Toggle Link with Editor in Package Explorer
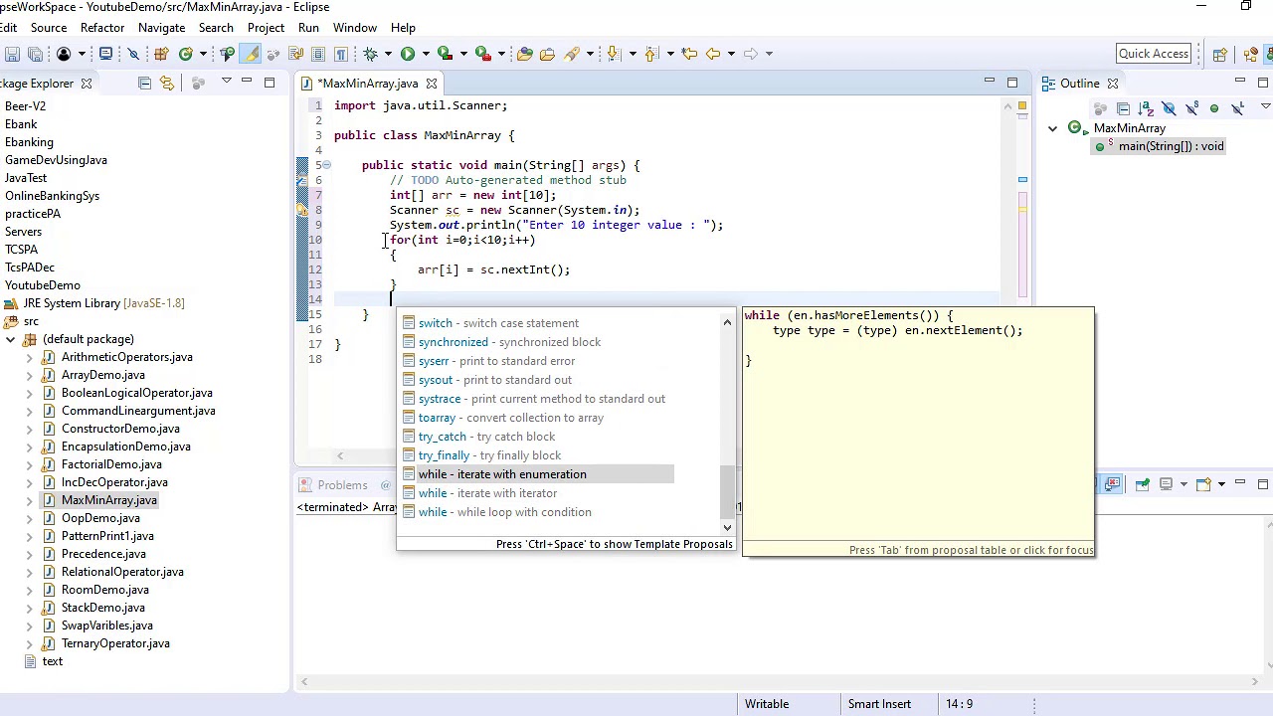This screenshot has width=1273, height=716. 166,84
